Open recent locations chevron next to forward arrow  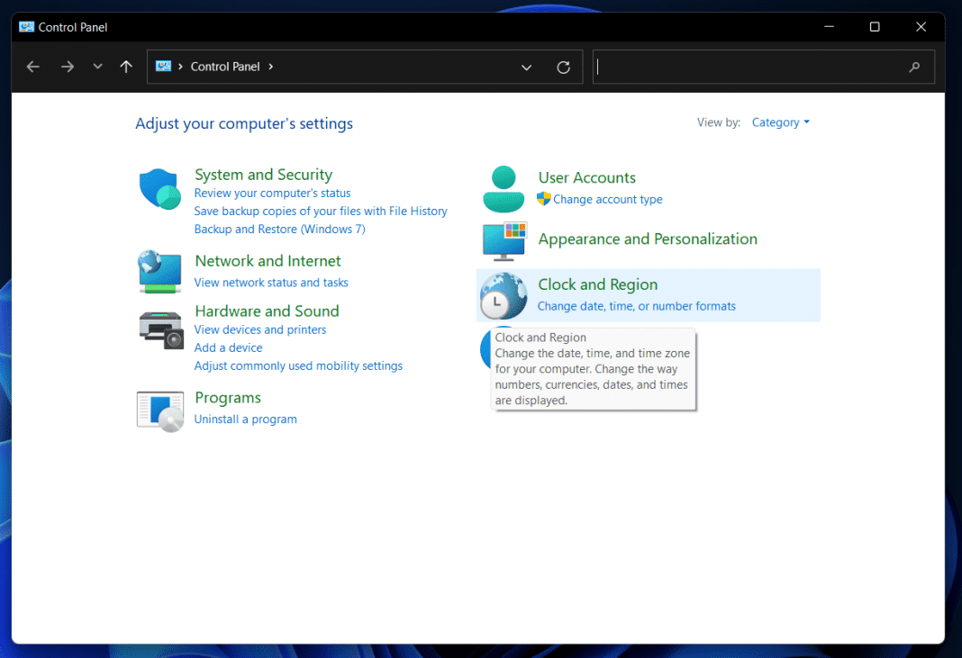point(97,66)
